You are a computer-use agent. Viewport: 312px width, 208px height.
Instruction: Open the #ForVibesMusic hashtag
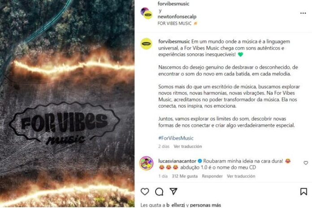pos(176,138)
